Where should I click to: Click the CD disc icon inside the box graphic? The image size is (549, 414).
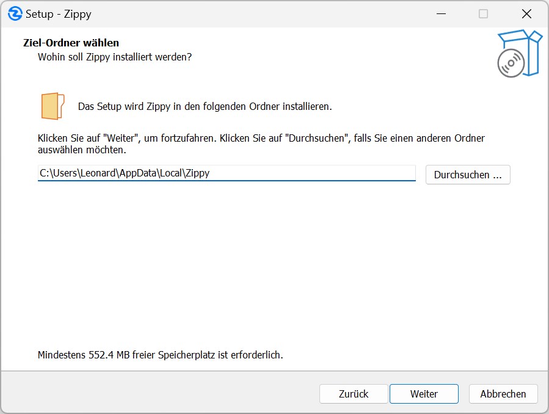point(511,63)
